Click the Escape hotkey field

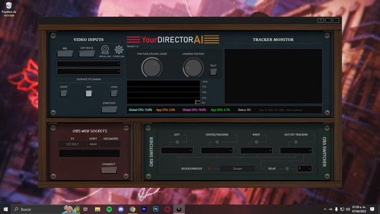pyautogui.click(x=237, y=169)
